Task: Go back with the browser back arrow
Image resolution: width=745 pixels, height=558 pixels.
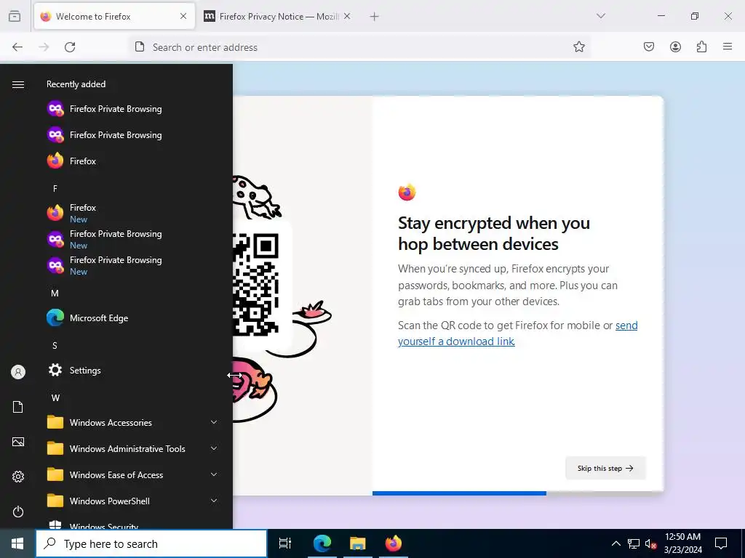Action: click(x=17, y=47)
